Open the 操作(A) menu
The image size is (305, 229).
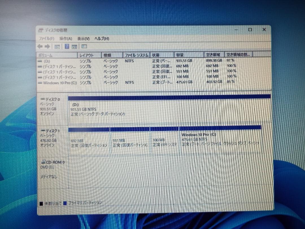point(66,38)
